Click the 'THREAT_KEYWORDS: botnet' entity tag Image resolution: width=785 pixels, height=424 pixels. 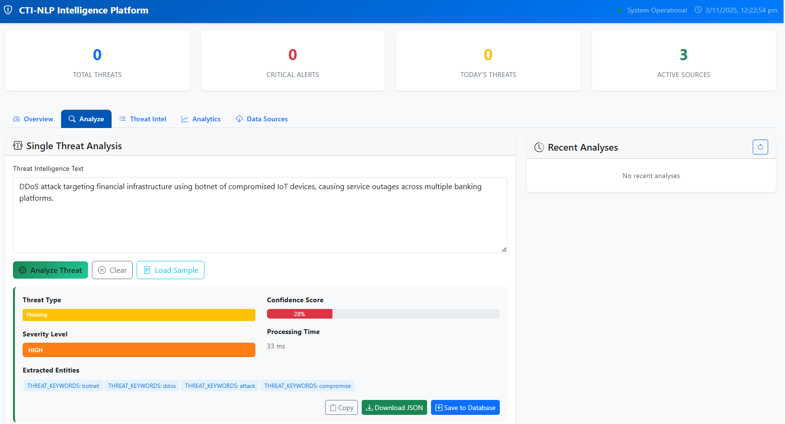pos(63,385)
